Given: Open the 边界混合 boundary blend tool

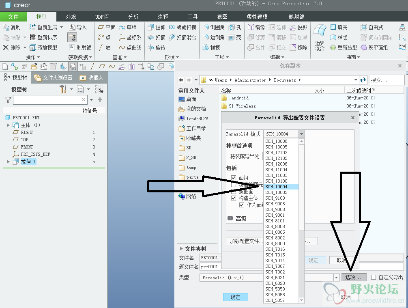Looking at the screenshot, I should point(320,38).
